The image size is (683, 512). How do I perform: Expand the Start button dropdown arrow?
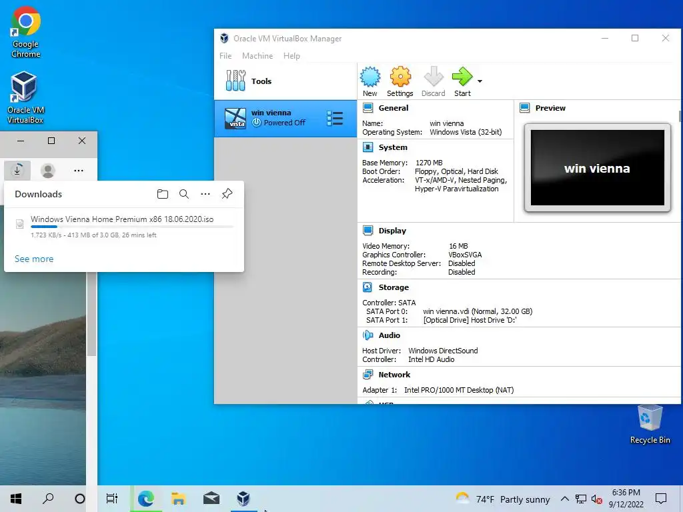tap(480, 81)
